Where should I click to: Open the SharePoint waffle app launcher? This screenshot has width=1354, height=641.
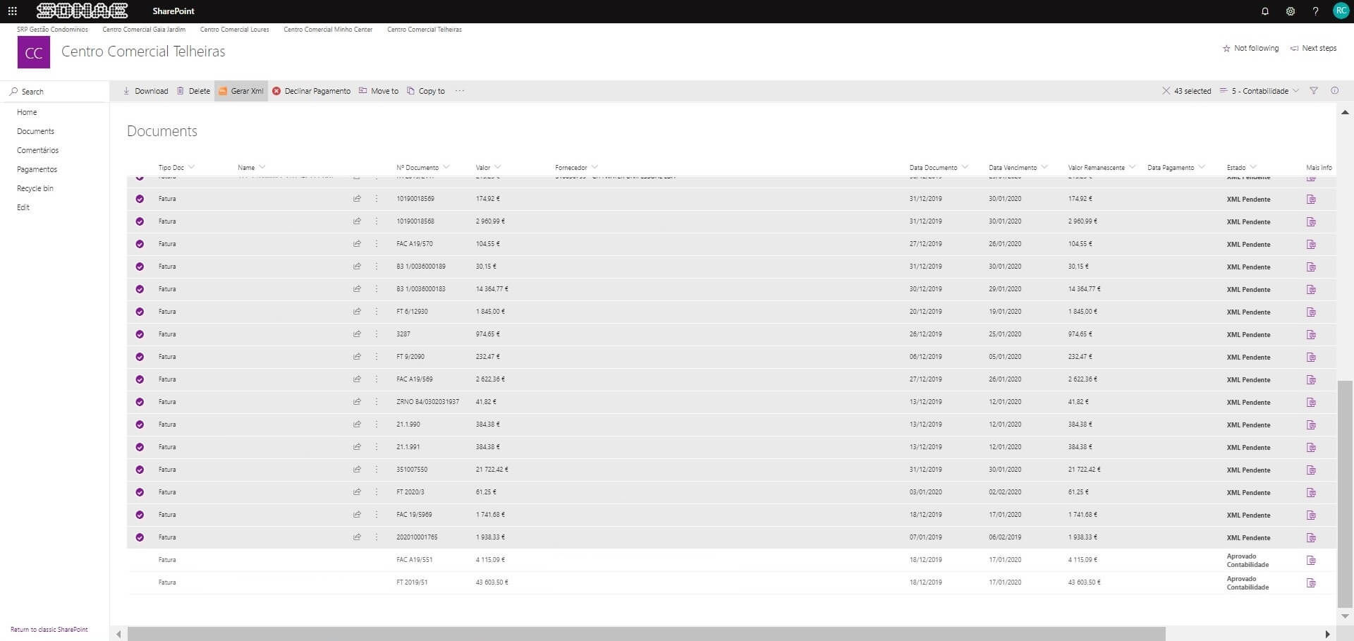click(x=11, y=11)
